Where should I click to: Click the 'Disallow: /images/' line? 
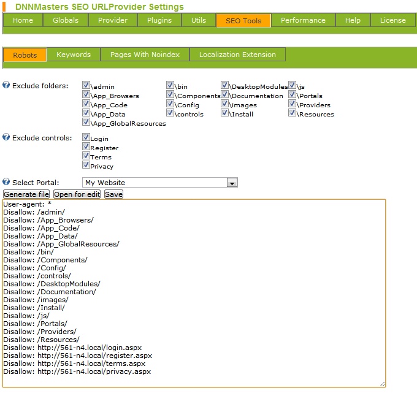[36, 300]
